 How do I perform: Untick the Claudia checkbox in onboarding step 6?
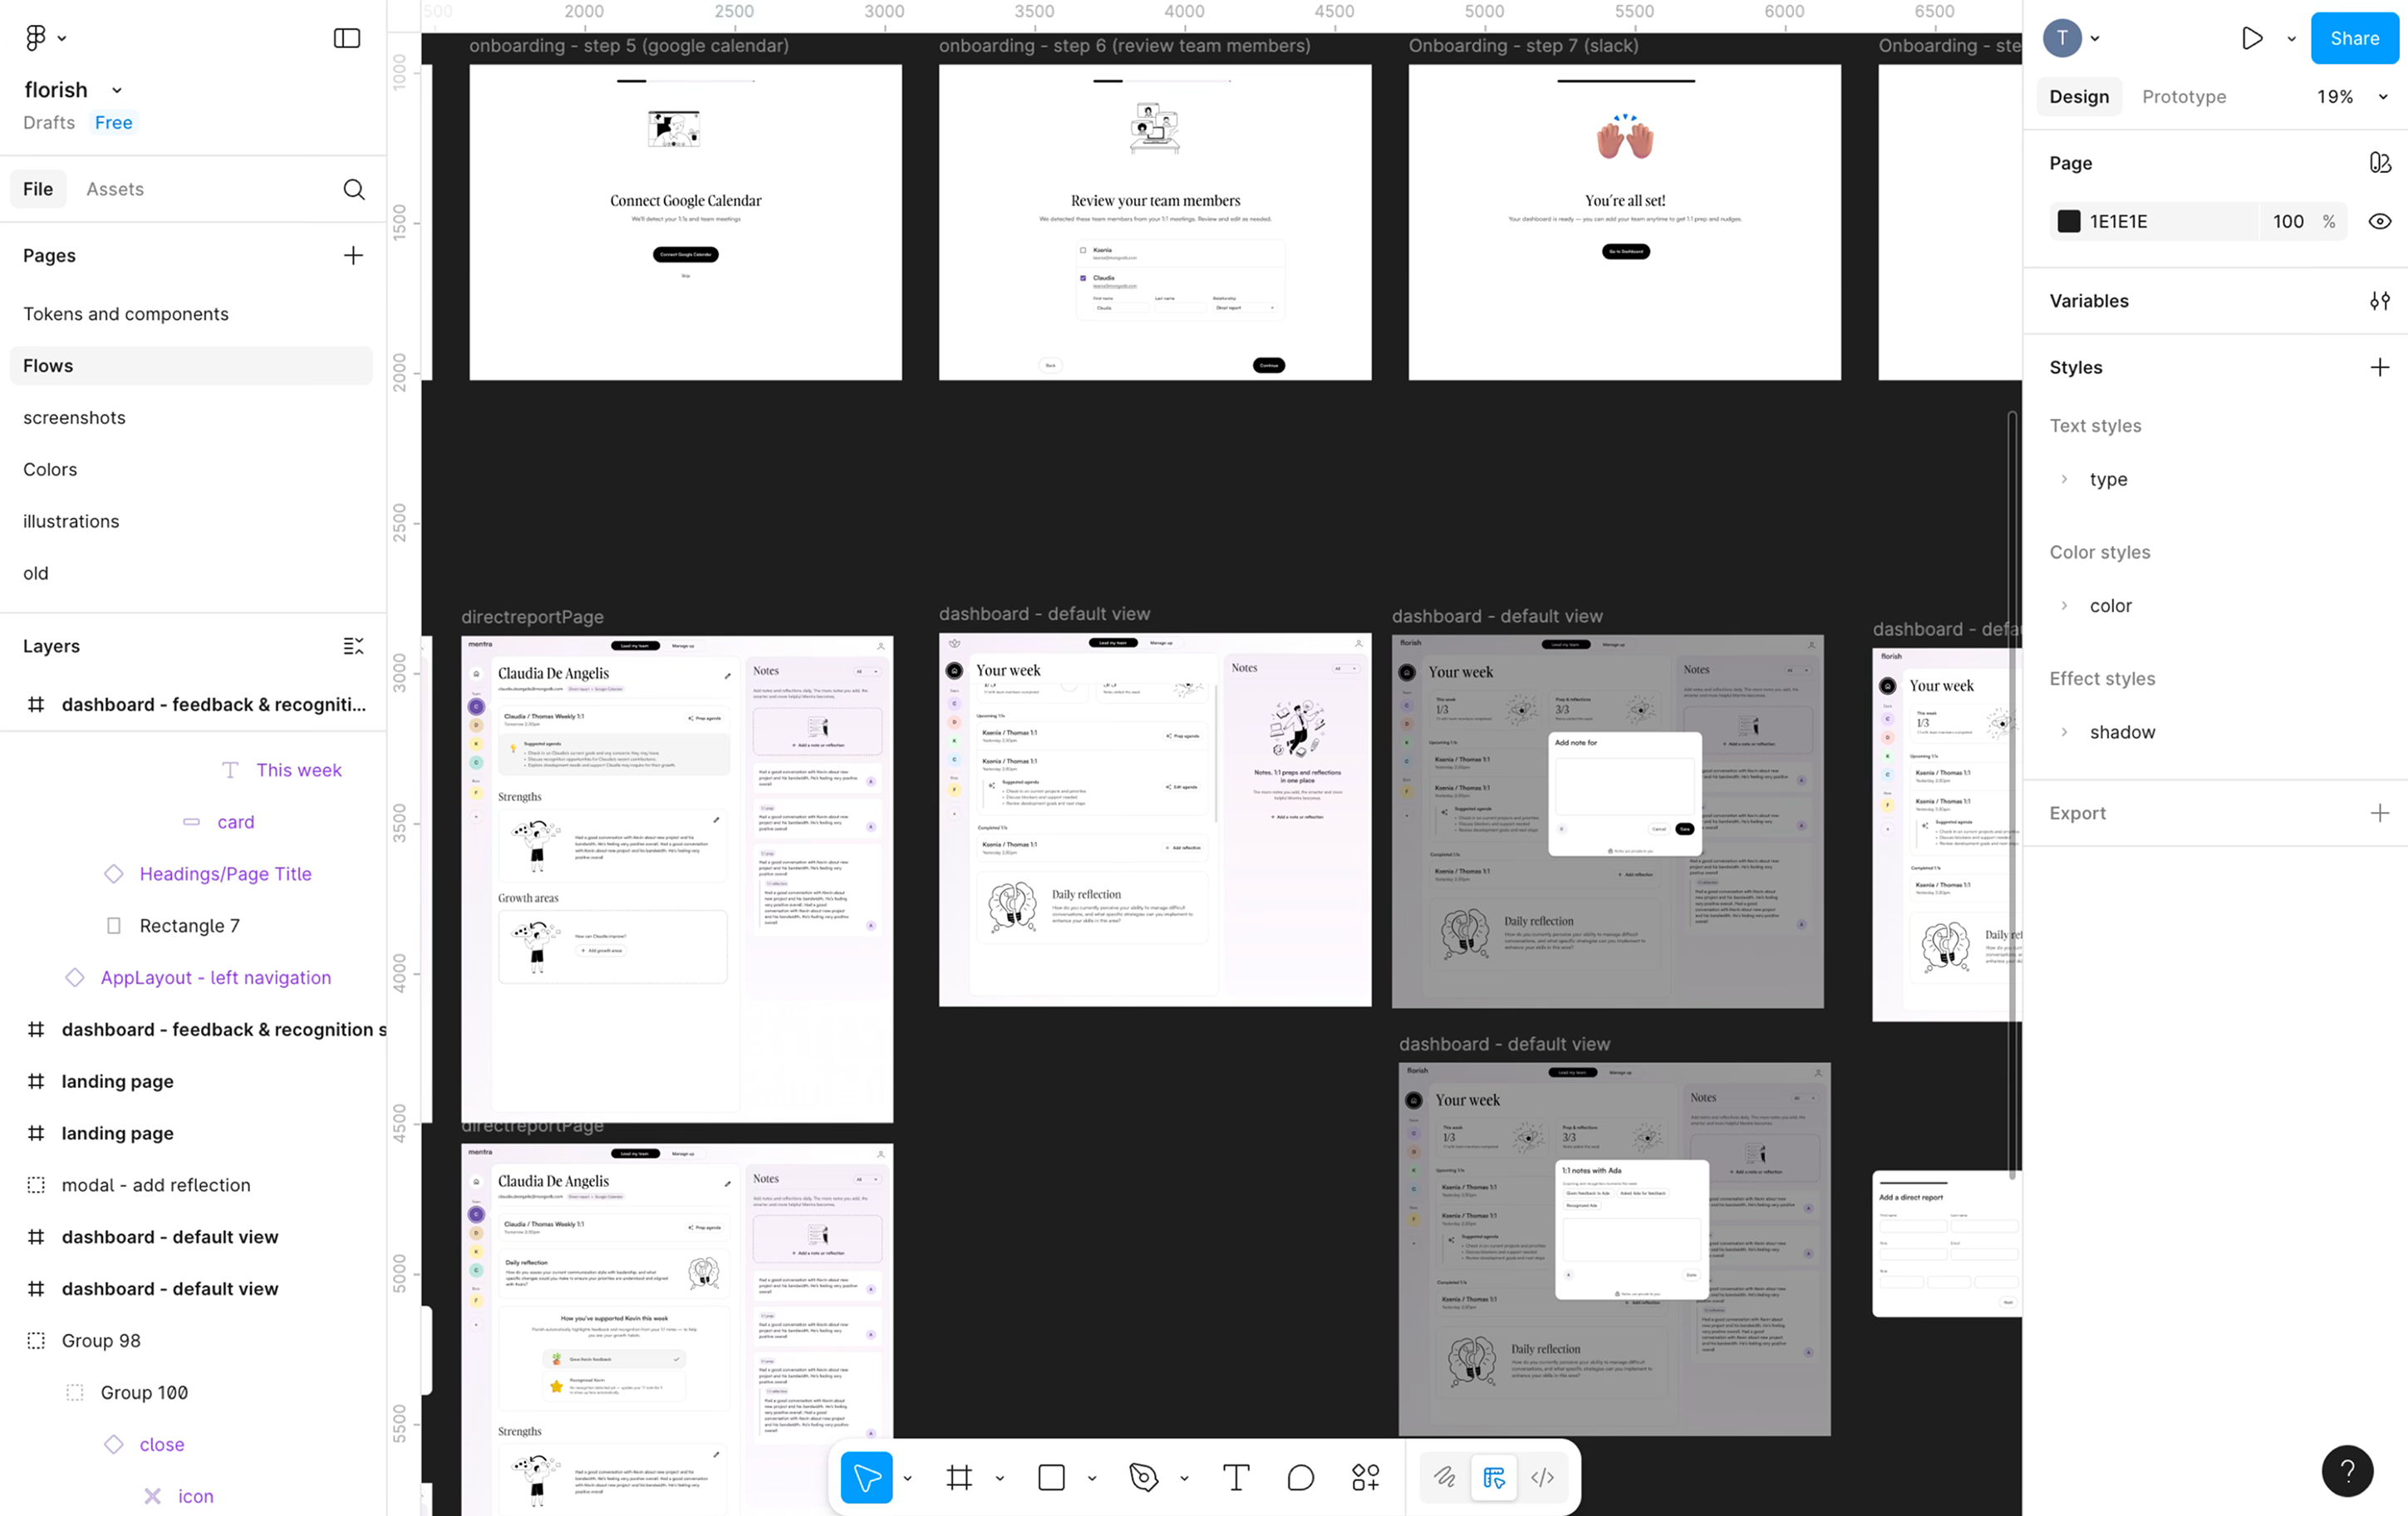coord(1083,278)
